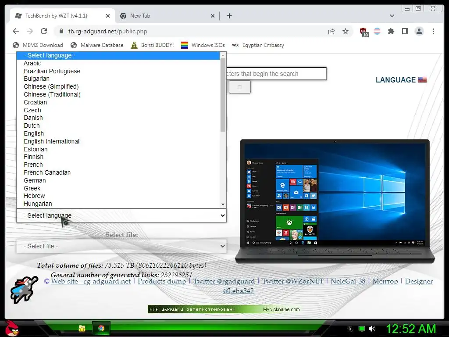Open the Bonzi BUDDY! bookmark

point(152,45)
